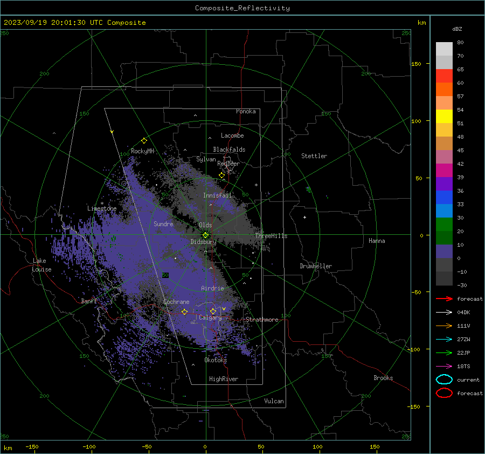Click the Innisfail city label
This screenshot has width=485, height=454.
(217, 195)
